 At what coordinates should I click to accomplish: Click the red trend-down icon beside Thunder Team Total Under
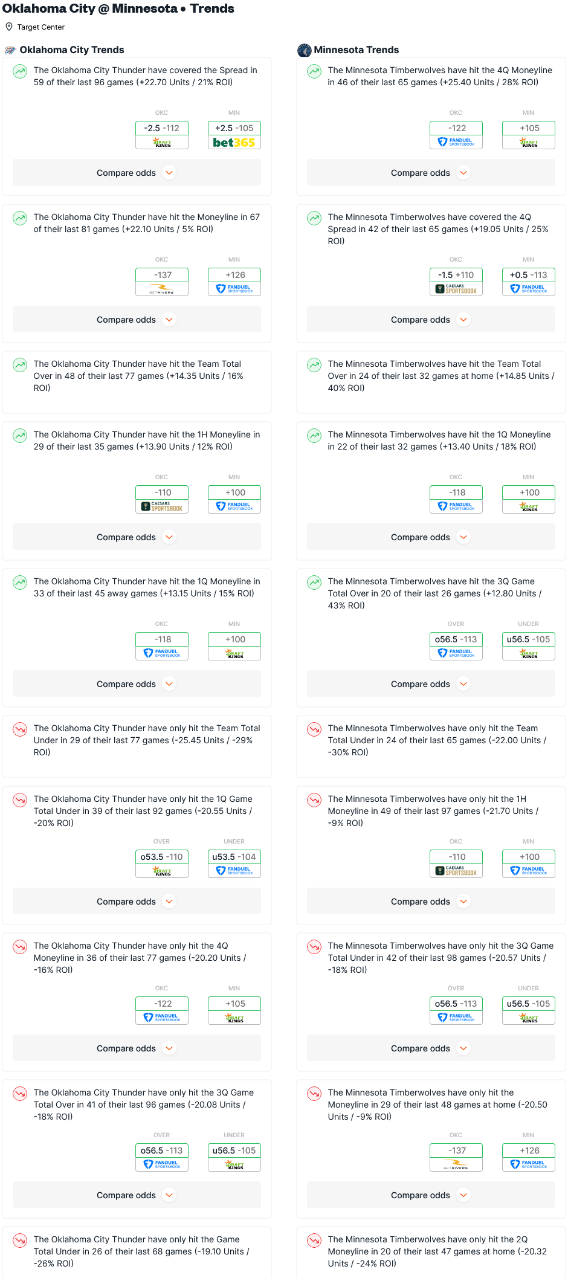pos(20,730)
